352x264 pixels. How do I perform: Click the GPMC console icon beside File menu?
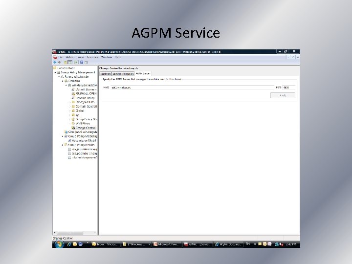(55, 57)
